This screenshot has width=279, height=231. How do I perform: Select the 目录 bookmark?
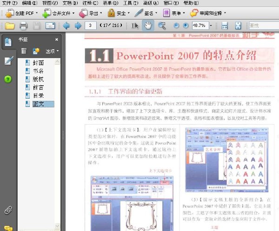coord(38,96)
